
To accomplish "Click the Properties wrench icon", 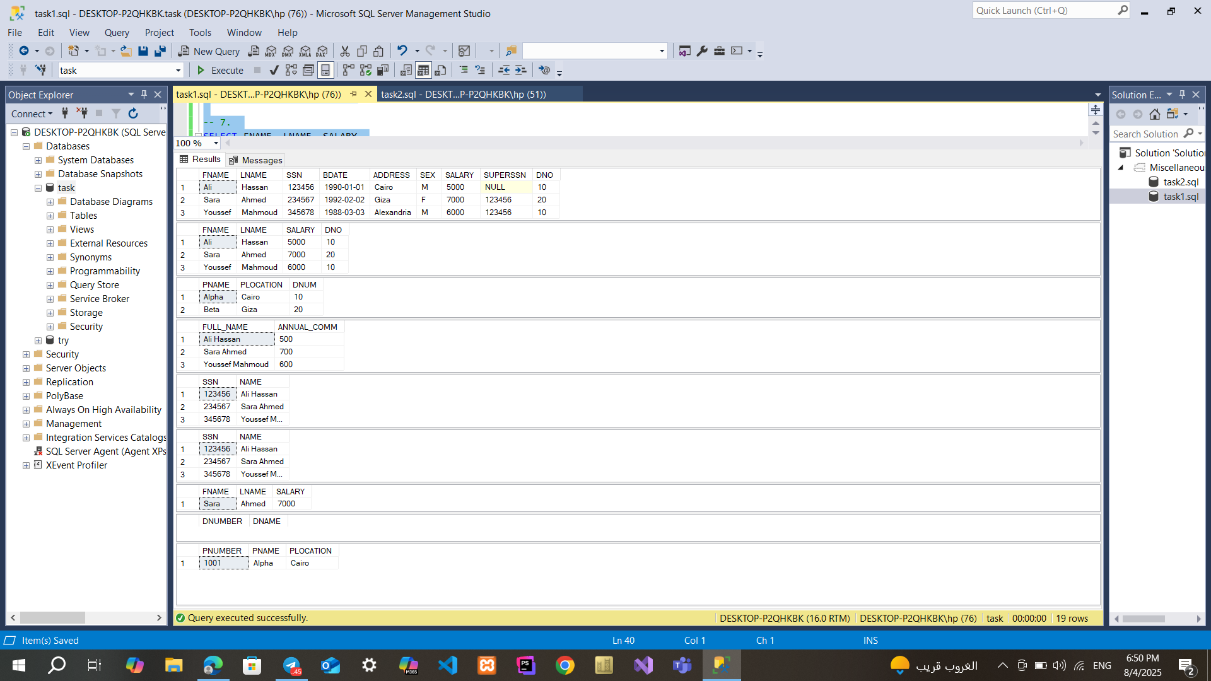I will tap(702, 51).
